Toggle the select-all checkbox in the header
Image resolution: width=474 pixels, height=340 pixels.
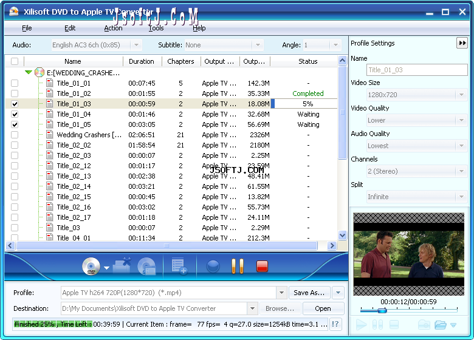coord(15,61)
